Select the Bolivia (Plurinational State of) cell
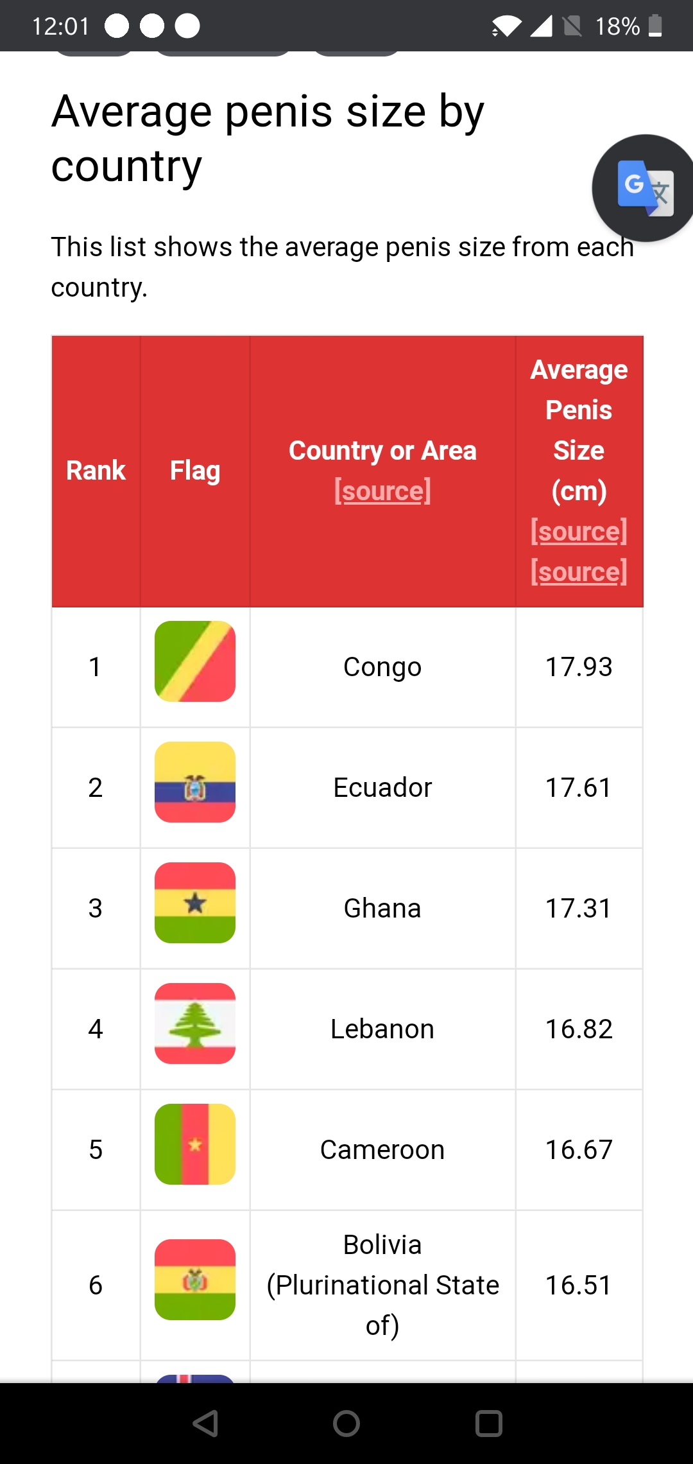This screenshot has height=1464, width=693. pos(382,1285)
